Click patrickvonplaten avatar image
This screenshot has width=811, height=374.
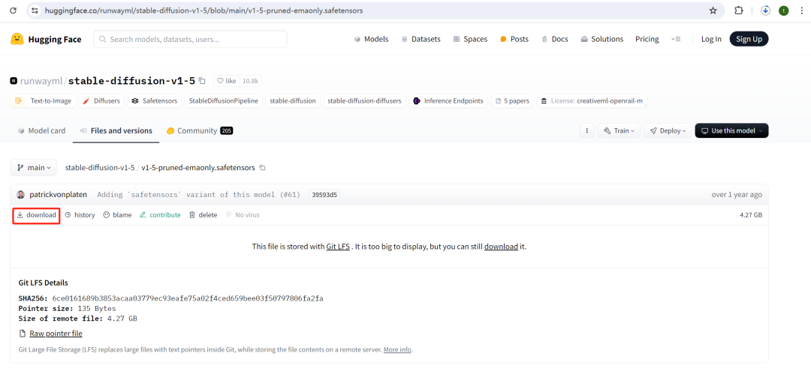pyautogui.click(x=21, y=195)
